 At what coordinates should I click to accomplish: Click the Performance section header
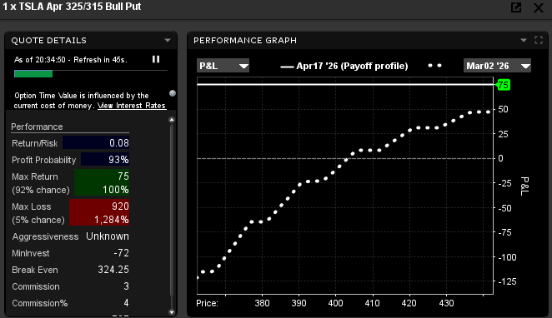pos(37,127)
